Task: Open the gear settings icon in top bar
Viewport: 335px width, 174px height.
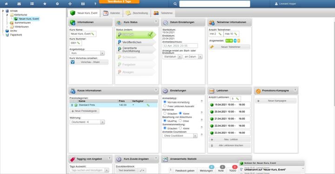Action: [x=57, y=4]
